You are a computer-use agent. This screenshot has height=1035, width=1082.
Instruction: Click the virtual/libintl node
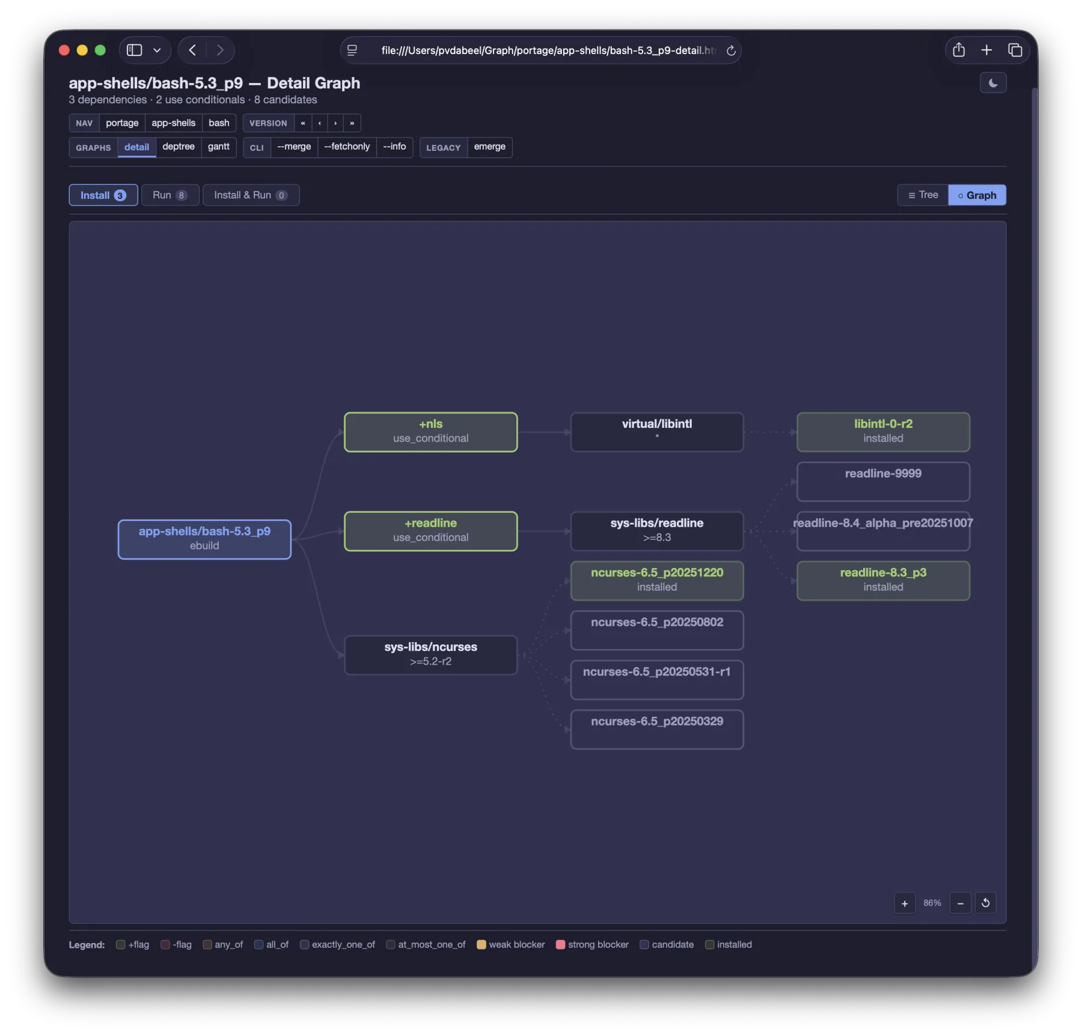pos(657,432)
